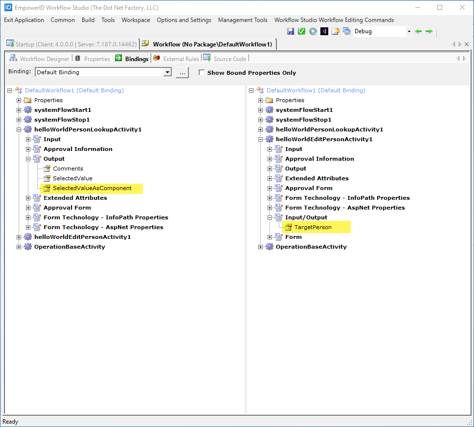The height and width of the screenshot is (427, 474).
Task: Click the gear icon of OperationBaseActivity in right pane
Action: (270, 247)
